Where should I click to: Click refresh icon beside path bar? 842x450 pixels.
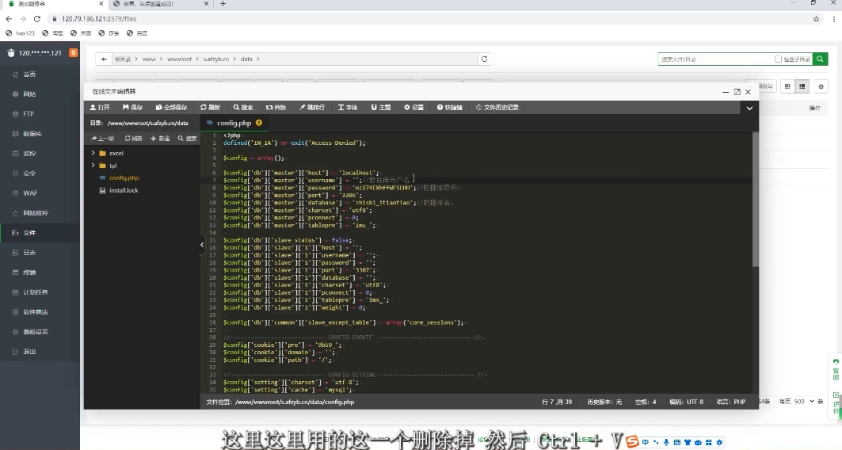pyautogui.click(x=484, y=59)
